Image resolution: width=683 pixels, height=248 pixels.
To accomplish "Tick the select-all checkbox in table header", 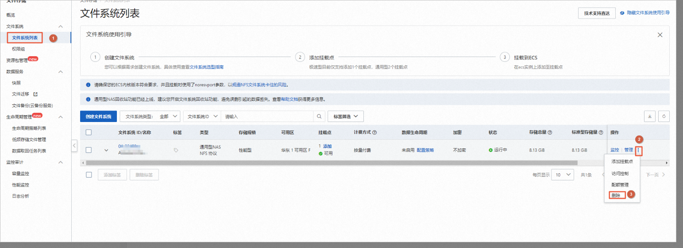I will click(89, 132).
